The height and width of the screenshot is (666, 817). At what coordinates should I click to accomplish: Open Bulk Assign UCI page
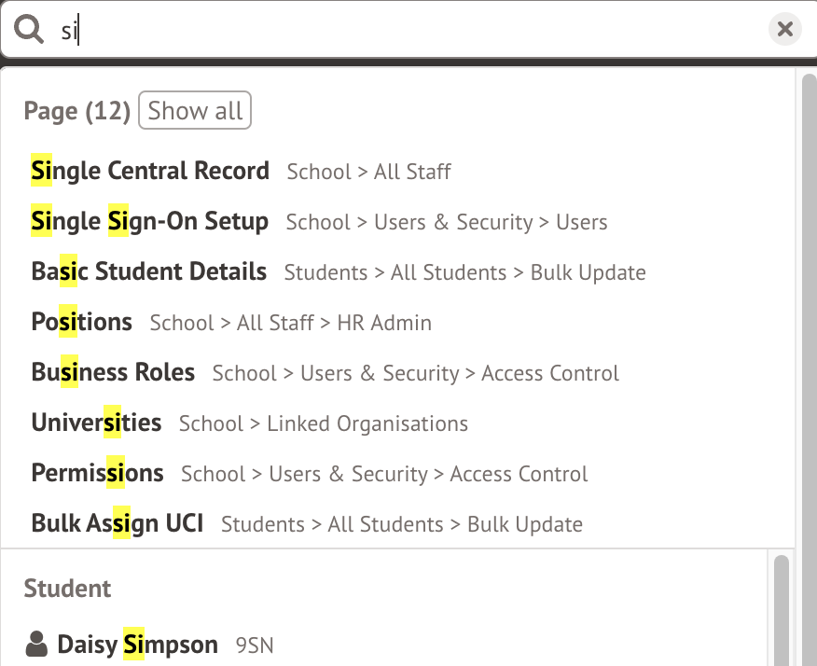[116, 523]
